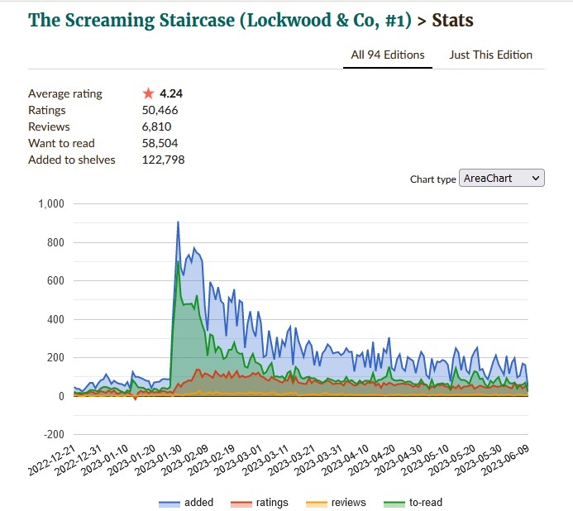Viewport: 573px width, 511px height.
Task: Toggle the 'added' series legend label
Action: (199, 502)
